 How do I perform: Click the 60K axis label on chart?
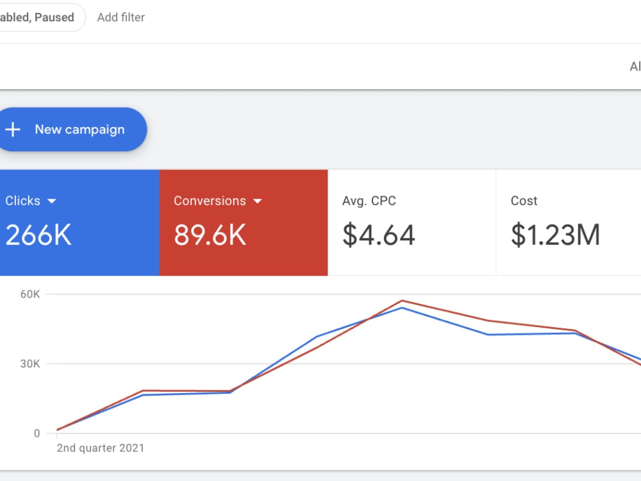pyautogui.click(x=30, y=294)
